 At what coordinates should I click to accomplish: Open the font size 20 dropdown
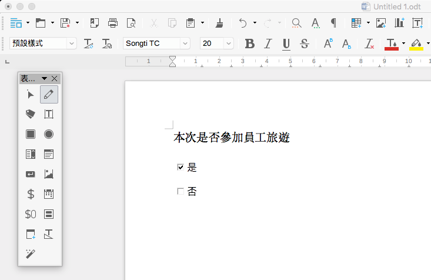[x=228, y=44]
